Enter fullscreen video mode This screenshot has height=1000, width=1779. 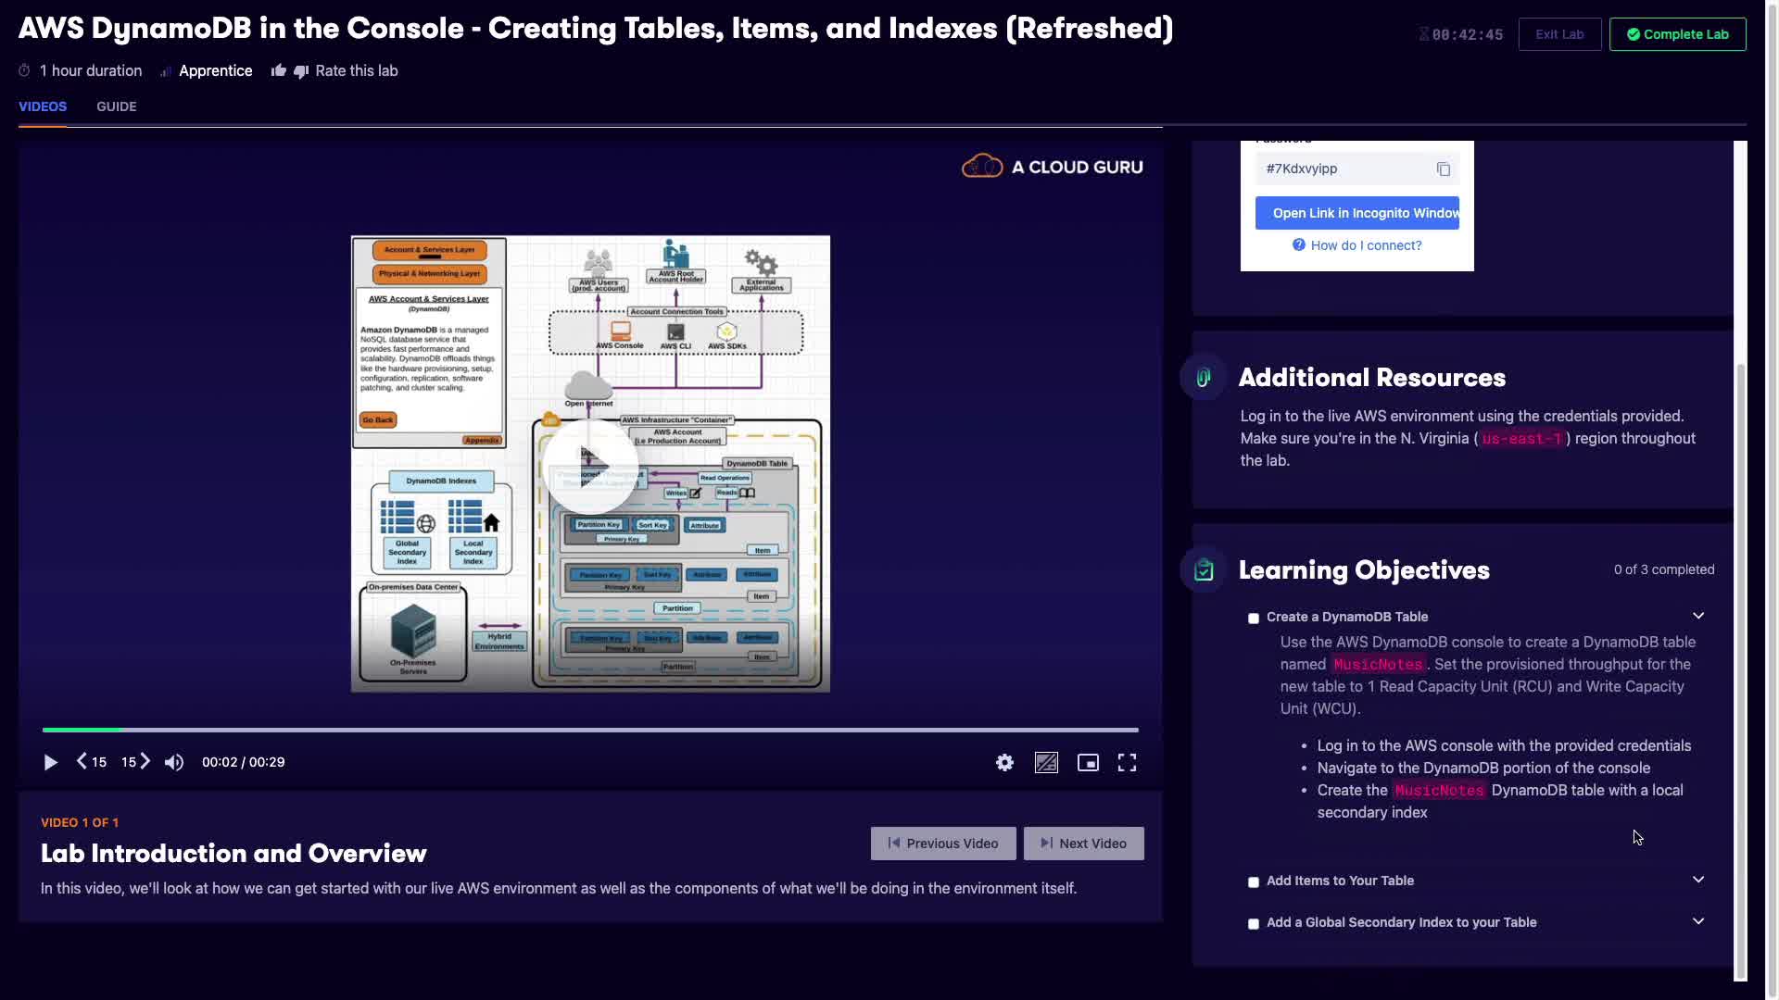pos(1127,762)
